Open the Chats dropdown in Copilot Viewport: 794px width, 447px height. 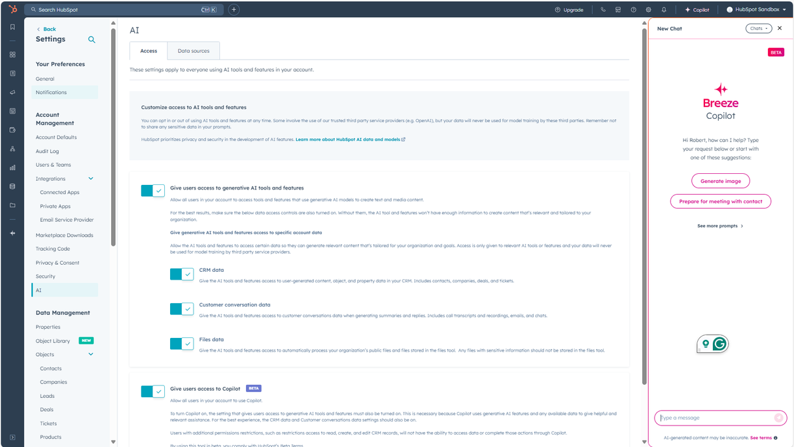coord(758,29)
